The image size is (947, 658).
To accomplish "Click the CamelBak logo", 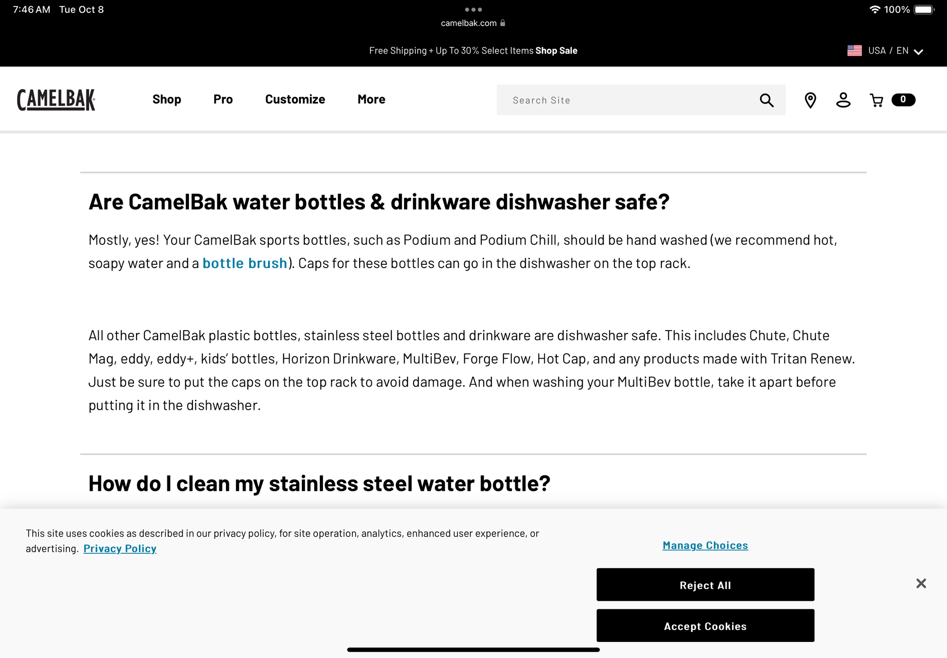I will pyautogui.click(x=56, y=99).
